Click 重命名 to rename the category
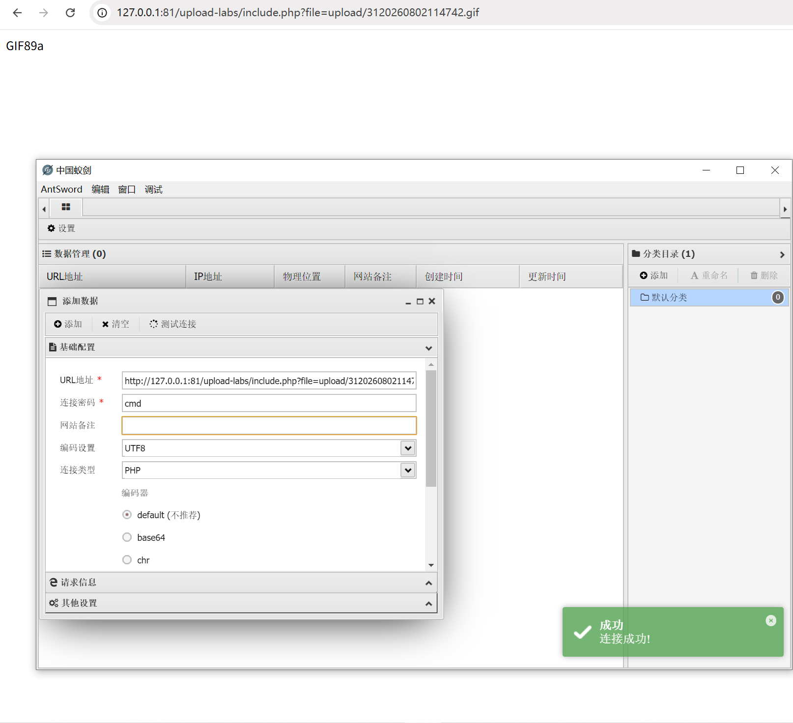Image resolution: width=793 pixels, height=723 pixels. pos(709,276)
